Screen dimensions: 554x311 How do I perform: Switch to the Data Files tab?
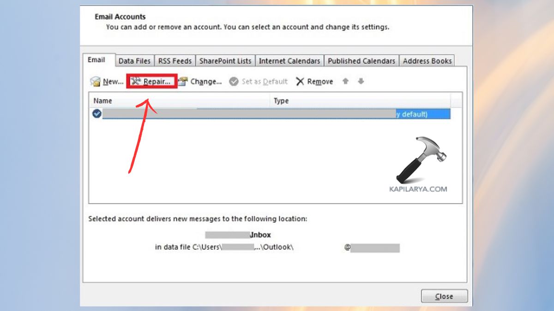click(x=134, y=60)
